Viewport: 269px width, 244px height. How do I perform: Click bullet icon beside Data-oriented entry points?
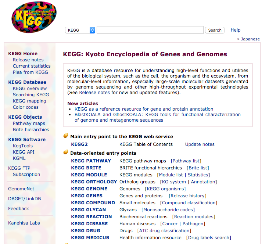66,152
